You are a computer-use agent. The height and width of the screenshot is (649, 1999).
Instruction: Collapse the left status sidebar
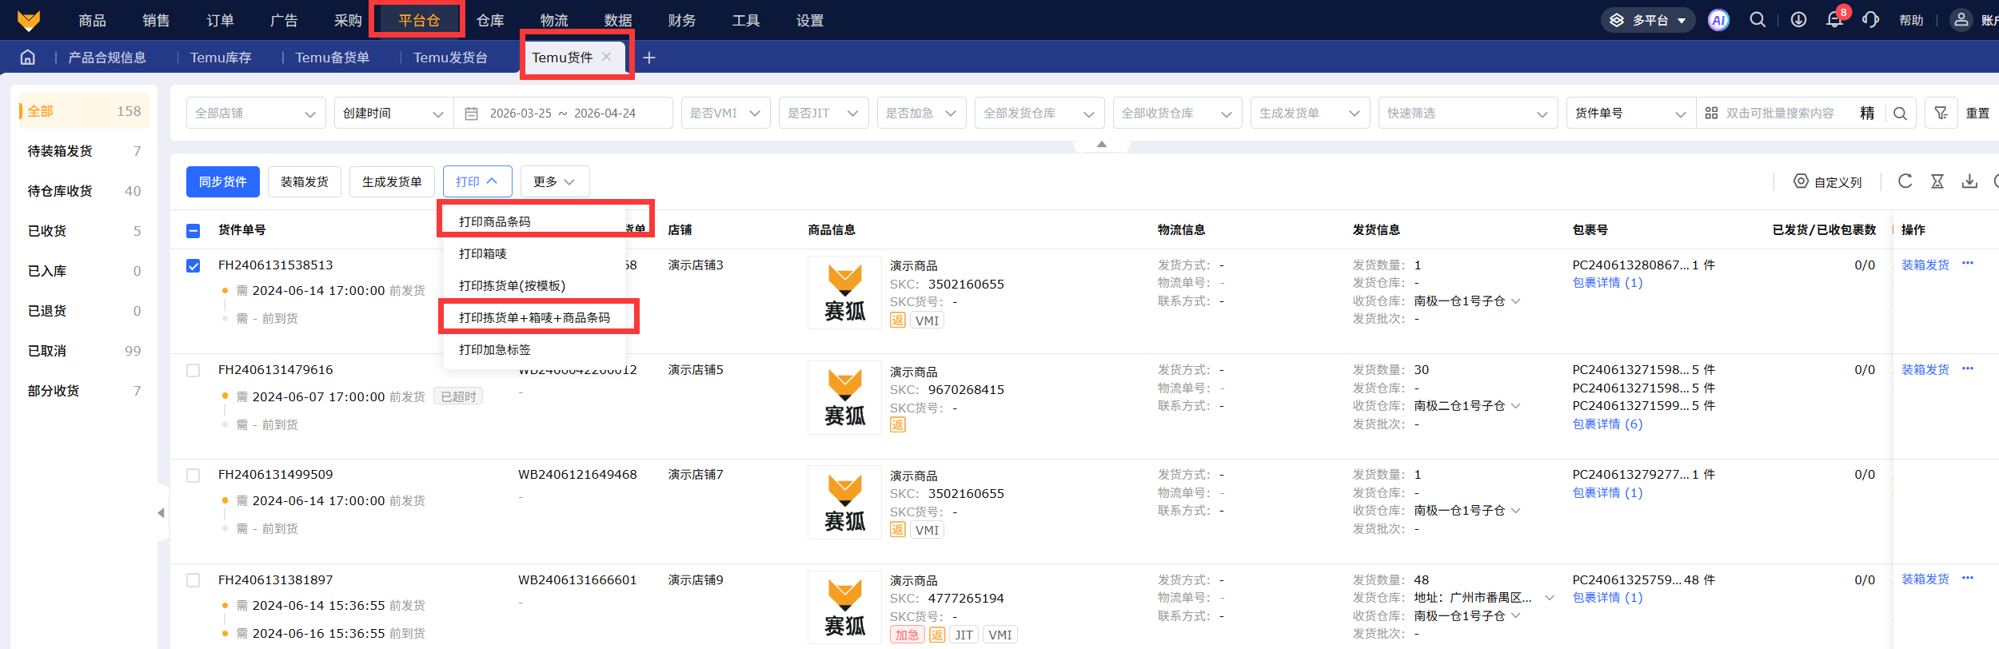point(161,513)
